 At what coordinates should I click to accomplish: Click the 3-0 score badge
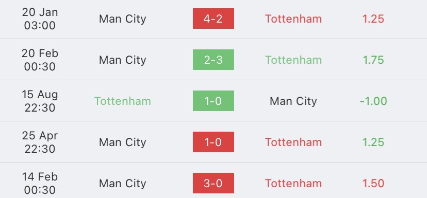213,183
